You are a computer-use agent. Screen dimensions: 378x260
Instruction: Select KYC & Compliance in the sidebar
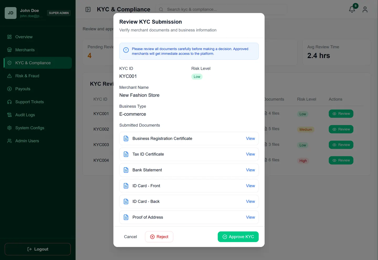(x=38, y=63)
